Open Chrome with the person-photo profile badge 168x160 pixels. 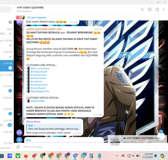(59, 156)
